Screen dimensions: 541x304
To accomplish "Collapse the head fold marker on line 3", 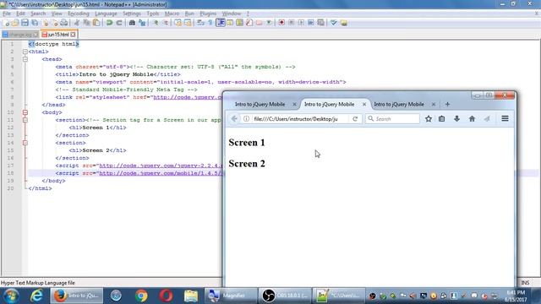I will (x=25, y=59).
